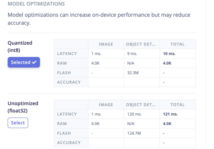Click the ACCURACY row label in quantized table

tap(69, 82)
